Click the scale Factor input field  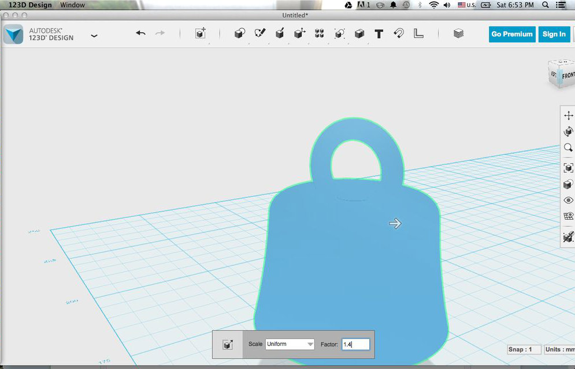click(356, 344)
